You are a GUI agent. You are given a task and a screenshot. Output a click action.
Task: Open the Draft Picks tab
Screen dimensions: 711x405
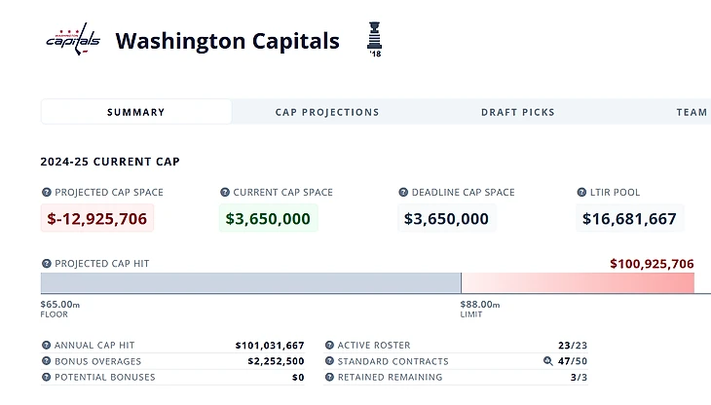click(x=517, y=112)
